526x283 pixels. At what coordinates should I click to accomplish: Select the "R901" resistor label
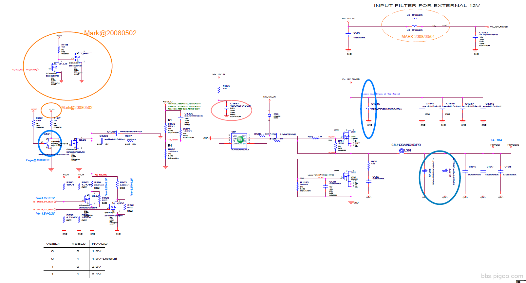pos(341,141)
